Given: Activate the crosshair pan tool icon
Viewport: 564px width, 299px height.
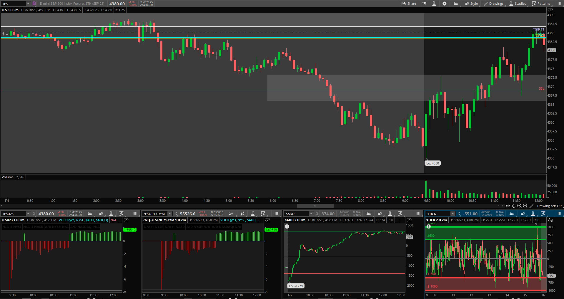Looking at the screenshot, I should (514, 206).
